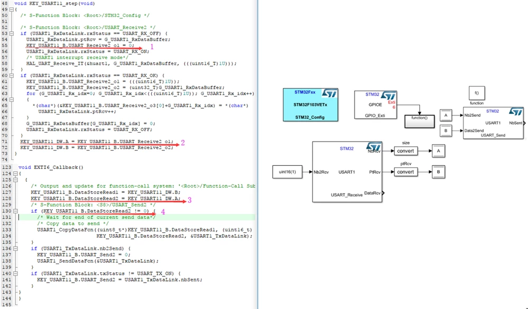Click the DataRcv output port arrow

click(383, 193)
